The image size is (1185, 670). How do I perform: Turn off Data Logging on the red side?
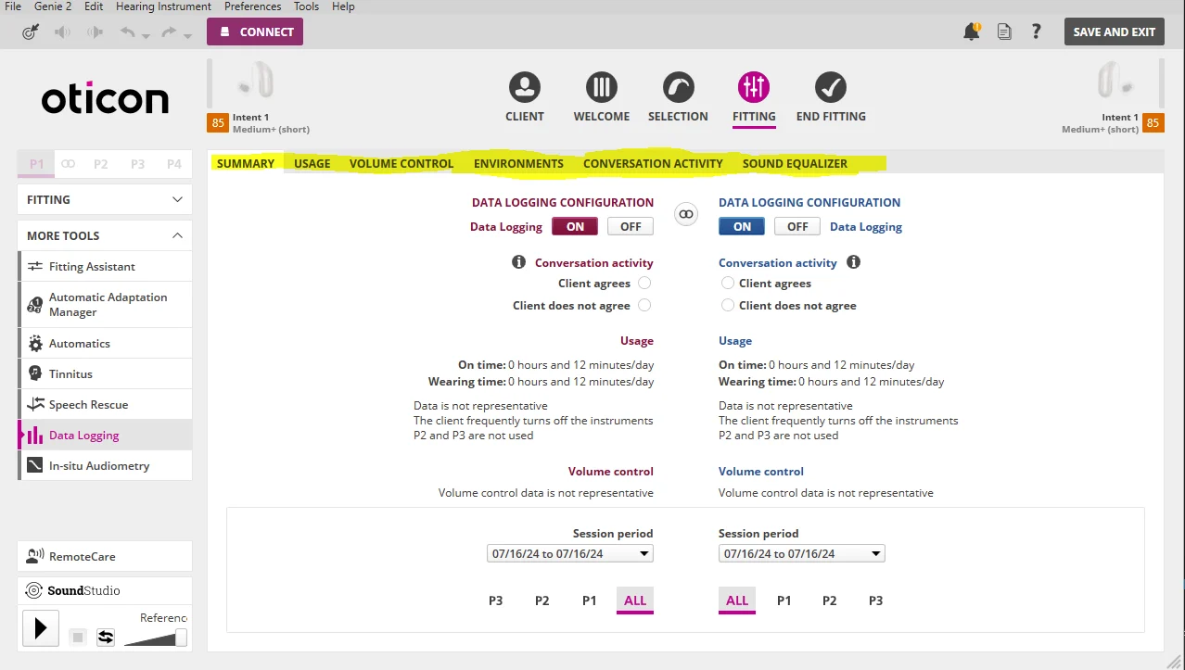point(631,226)
